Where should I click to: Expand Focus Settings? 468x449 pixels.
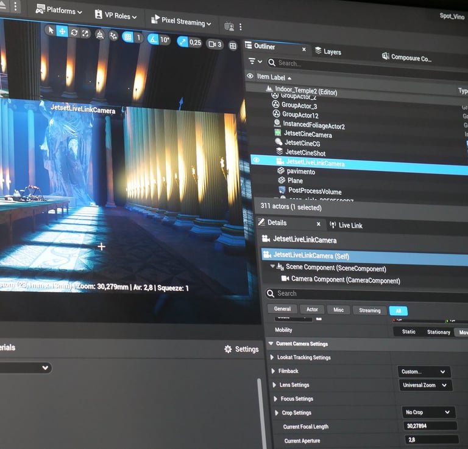(275, 399)
